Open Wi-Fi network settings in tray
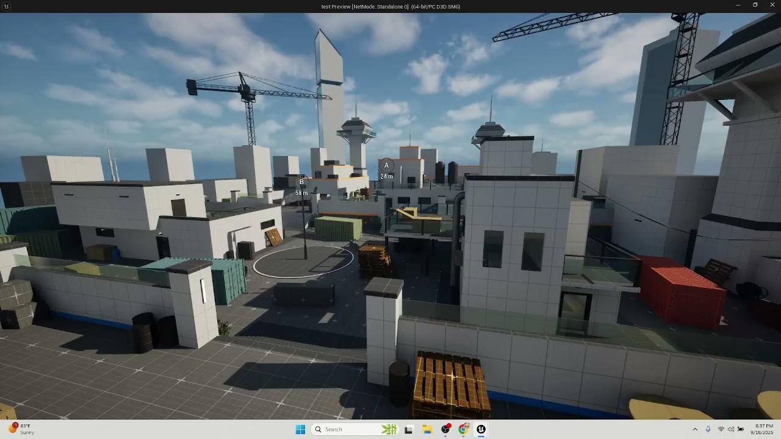 [x=721, y=429]
